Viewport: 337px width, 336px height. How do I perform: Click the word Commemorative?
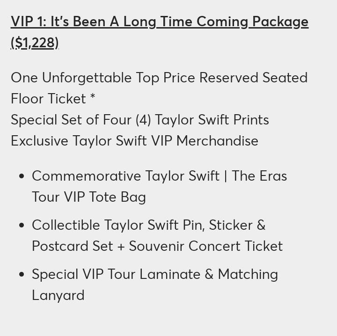pos(87,176)
